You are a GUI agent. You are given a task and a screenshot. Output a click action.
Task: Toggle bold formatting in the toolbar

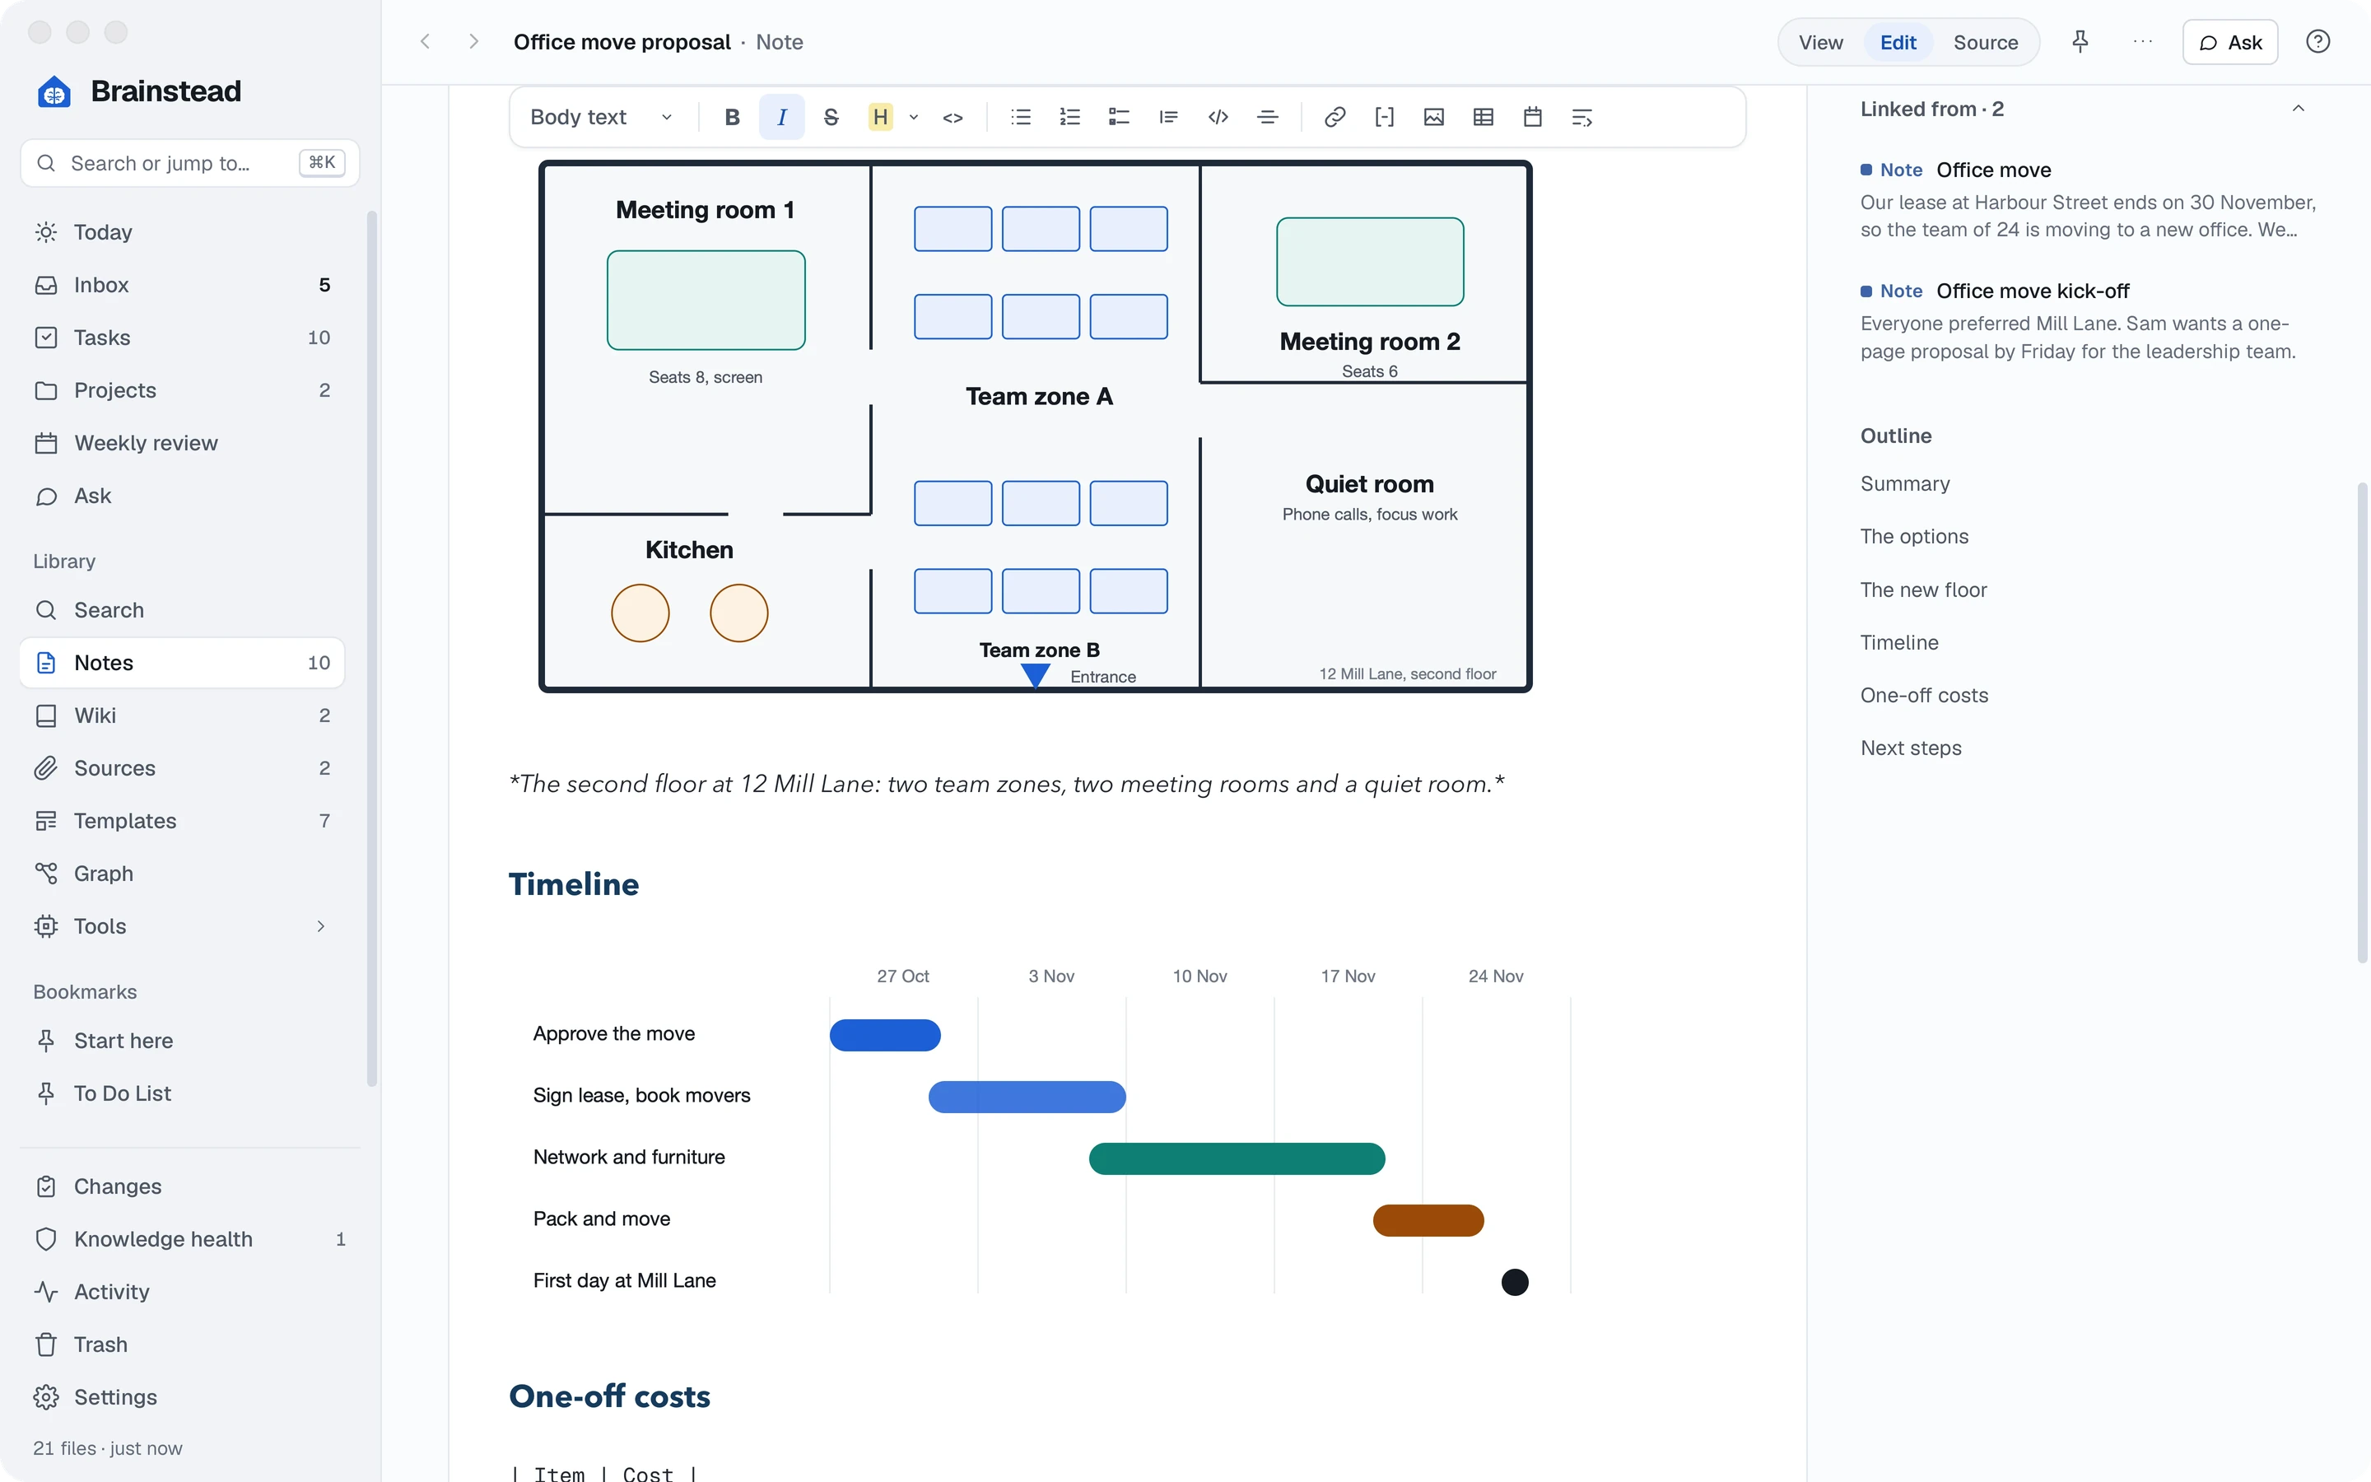point(732,118)
